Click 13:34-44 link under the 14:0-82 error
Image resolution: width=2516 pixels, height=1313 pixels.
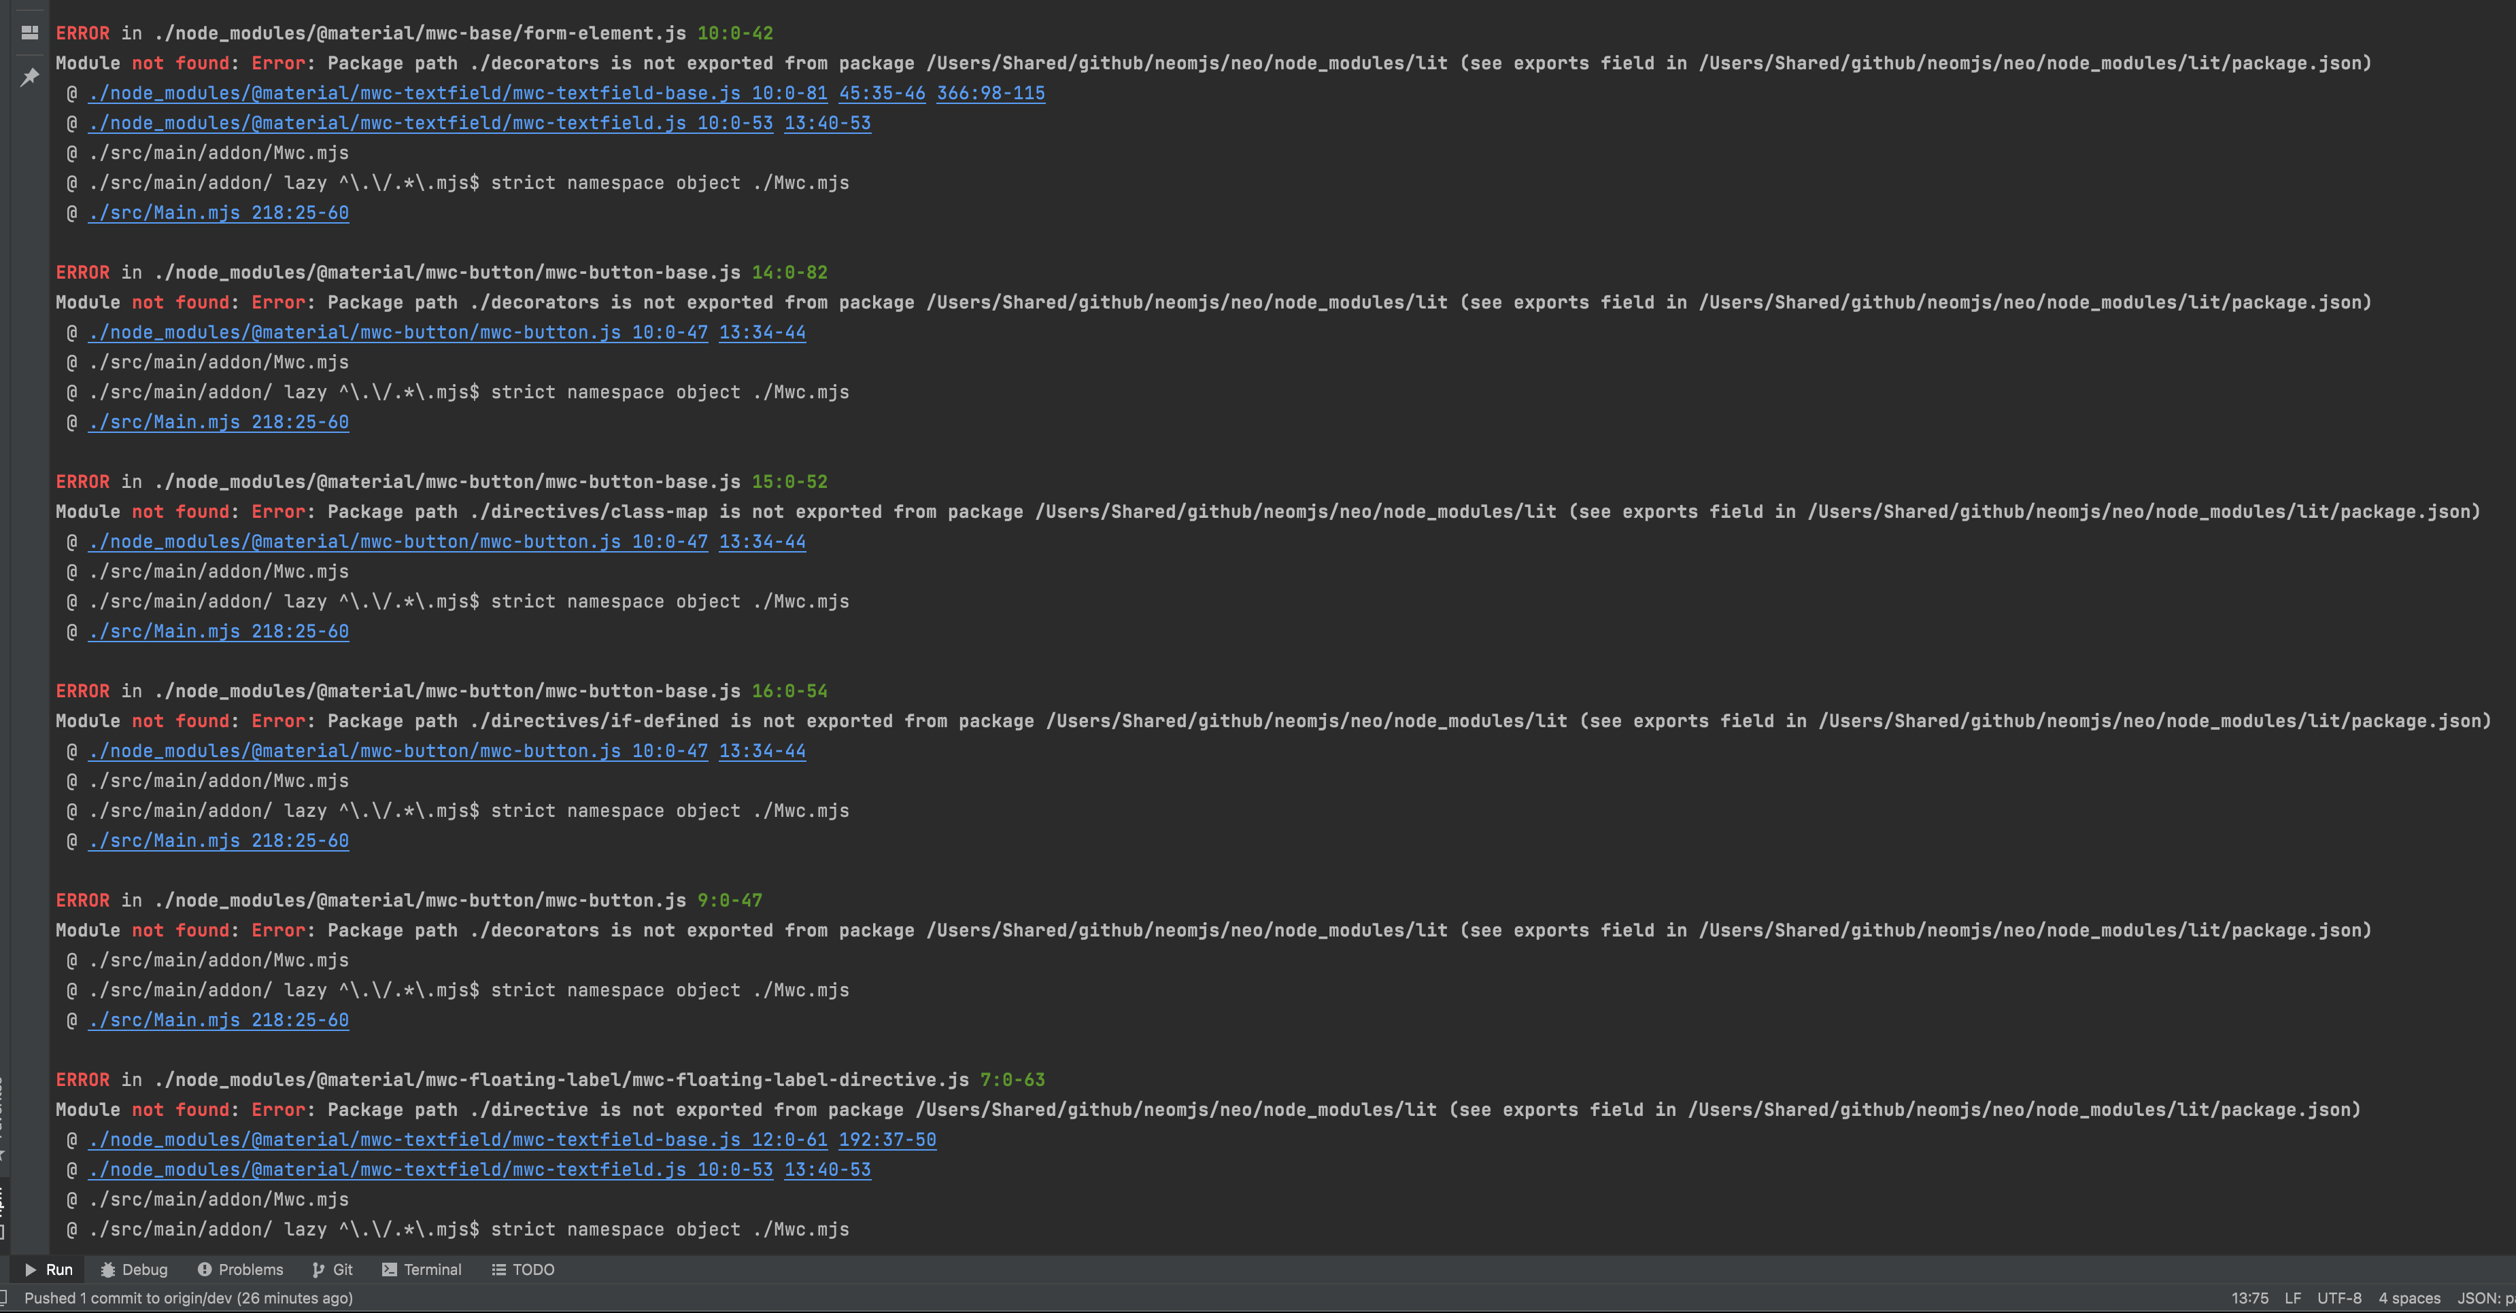pyautogui.click(x=762, y=332)
